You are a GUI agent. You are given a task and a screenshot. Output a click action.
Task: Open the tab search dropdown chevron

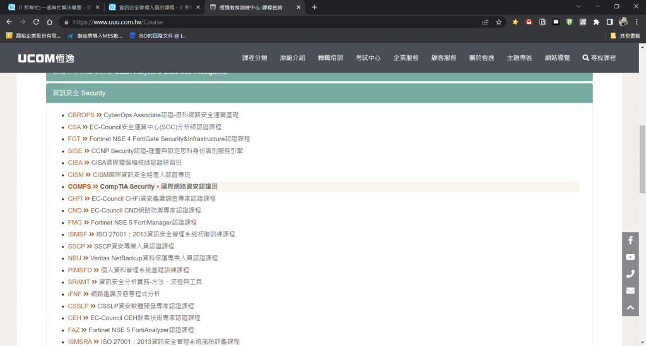pyautogui.click(x=578, y=6)
